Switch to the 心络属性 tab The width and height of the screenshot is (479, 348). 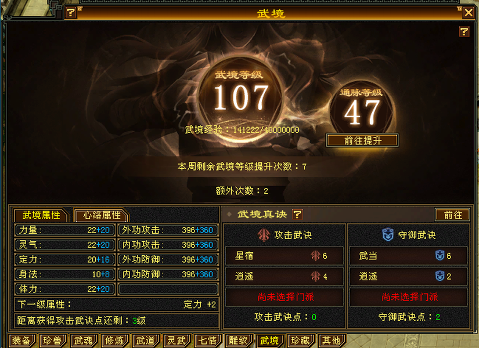point(102,215)
